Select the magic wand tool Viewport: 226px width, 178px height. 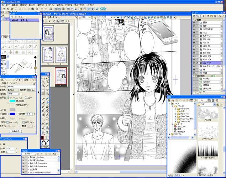tap(43, 82)
